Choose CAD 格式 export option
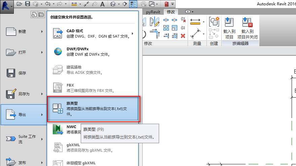 (x=93, y=33)
